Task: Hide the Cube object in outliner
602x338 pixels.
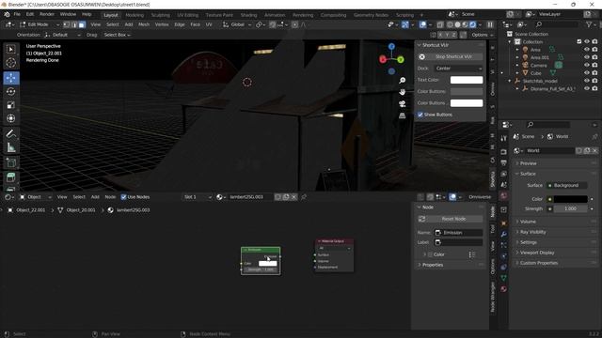Action: 587,73
